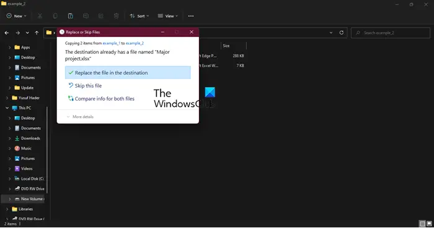This screenshot has width=434, height=228.
Task: Open the Sort dropdown
Action: [139, 16]
